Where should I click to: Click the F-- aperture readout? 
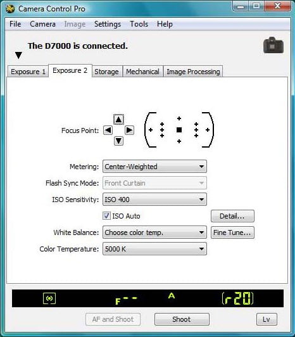[126, 300]
